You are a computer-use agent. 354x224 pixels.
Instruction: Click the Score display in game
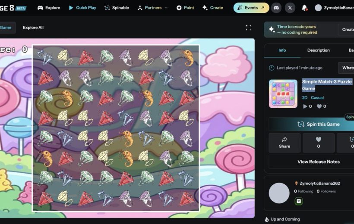[14, 50]
